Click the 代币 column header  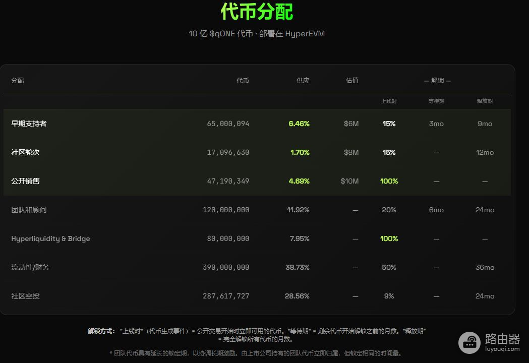tap(243, 80)
